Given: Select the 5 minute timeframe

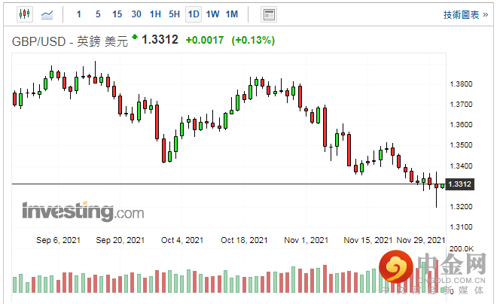Looking at the screenshot, I should 98,14.
